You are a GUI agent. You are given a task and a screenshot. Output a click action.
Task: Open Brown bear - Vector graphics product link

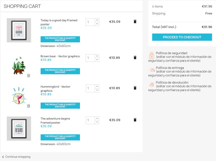tap(60, 56)
